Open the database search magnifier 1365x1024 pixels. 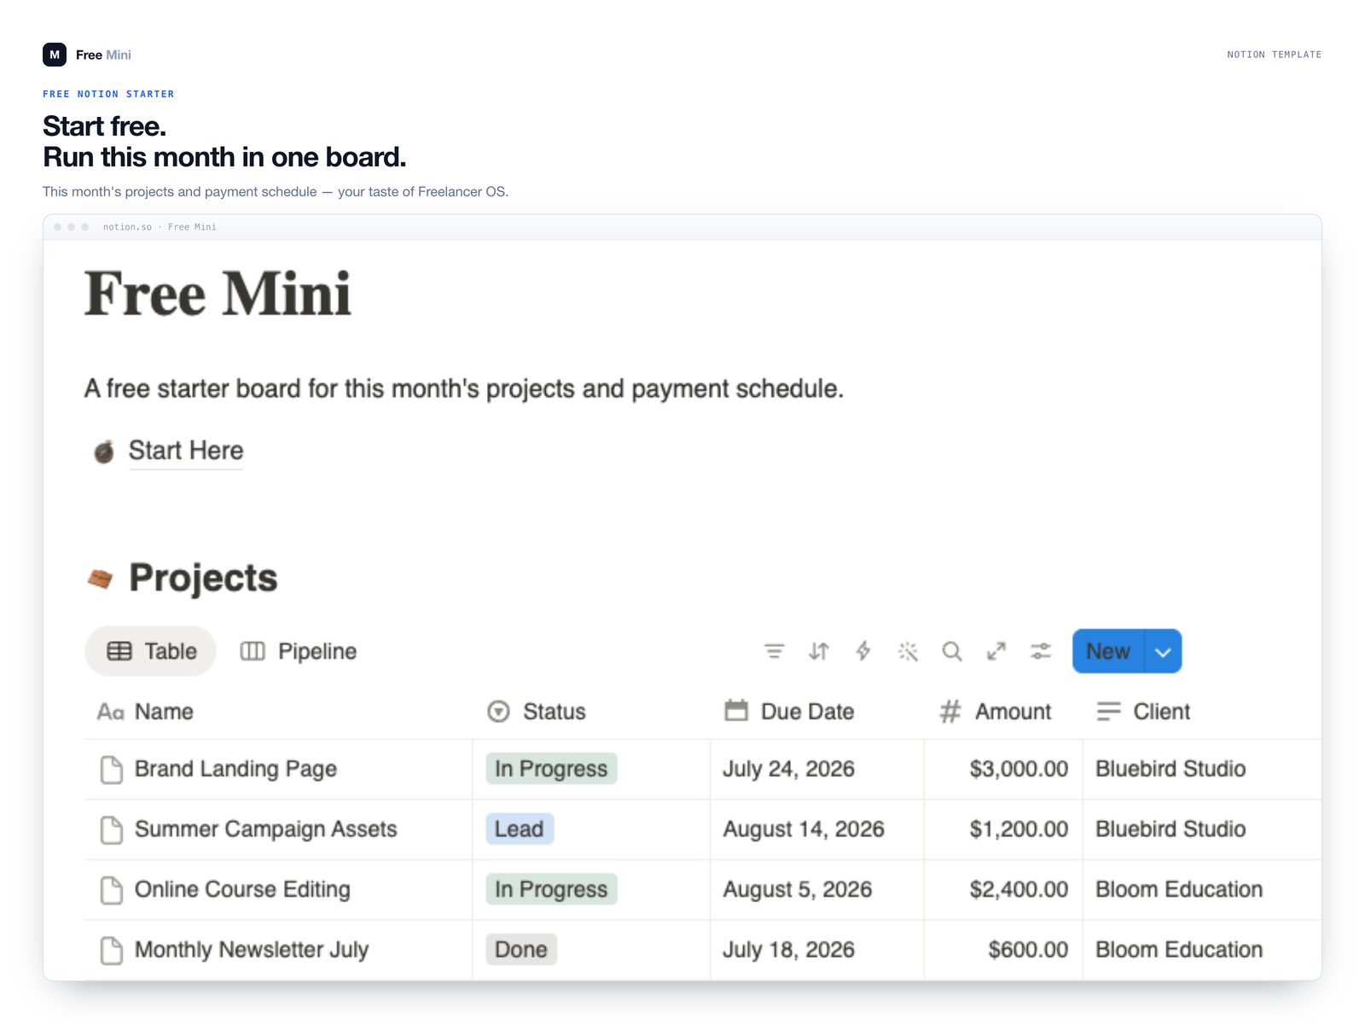(952, 651)
